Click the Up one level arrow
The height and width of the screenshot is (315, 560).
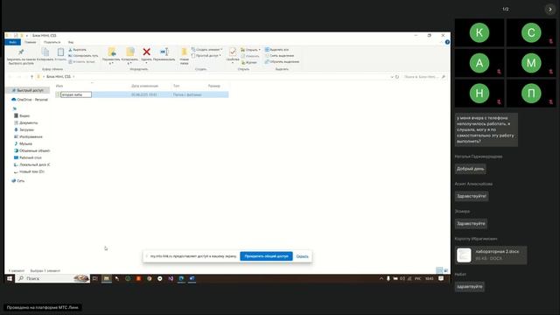click(x=31, y=77)
